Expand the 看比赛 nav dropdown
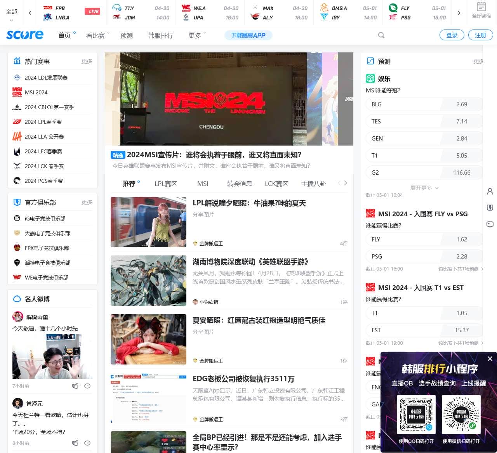The width and height of the screenshot is (497, 453). click(98, 35)
